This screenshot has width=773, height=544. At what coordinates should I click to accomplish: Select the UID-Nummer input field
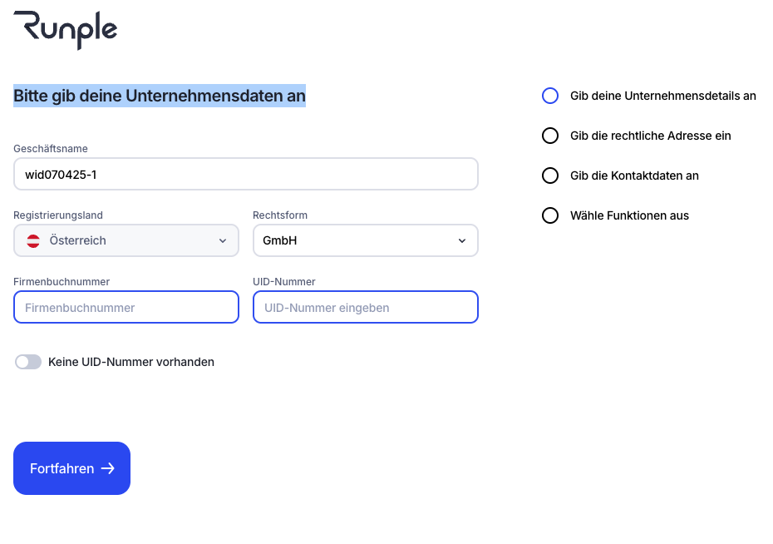click(x=366, y=308)
